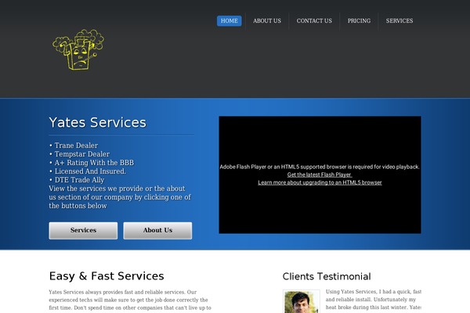Click the yellow furnace cartoon logo
The image size is (470, 313).
[78, 50]
